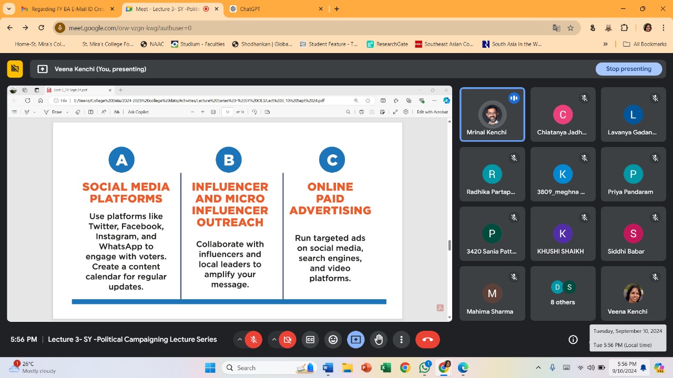
Task: Turn on the camera in Meet controls
Action: click(287, 340)
